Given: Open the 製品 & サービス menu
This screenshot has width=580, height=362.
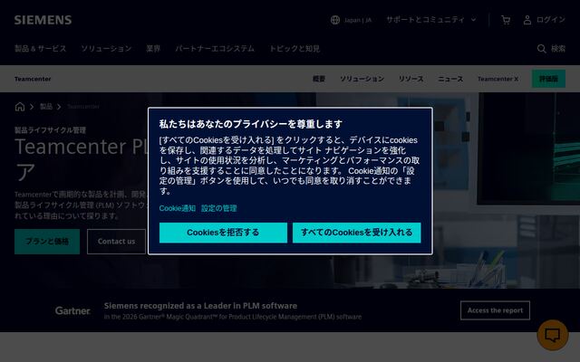Looking at the screenshot, I should (x=40, y=49).
